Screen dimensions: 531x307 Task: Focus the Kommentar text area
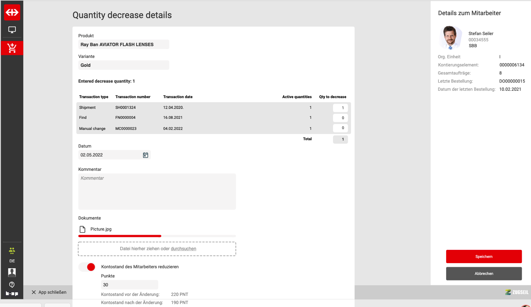[x=157, y=192]
